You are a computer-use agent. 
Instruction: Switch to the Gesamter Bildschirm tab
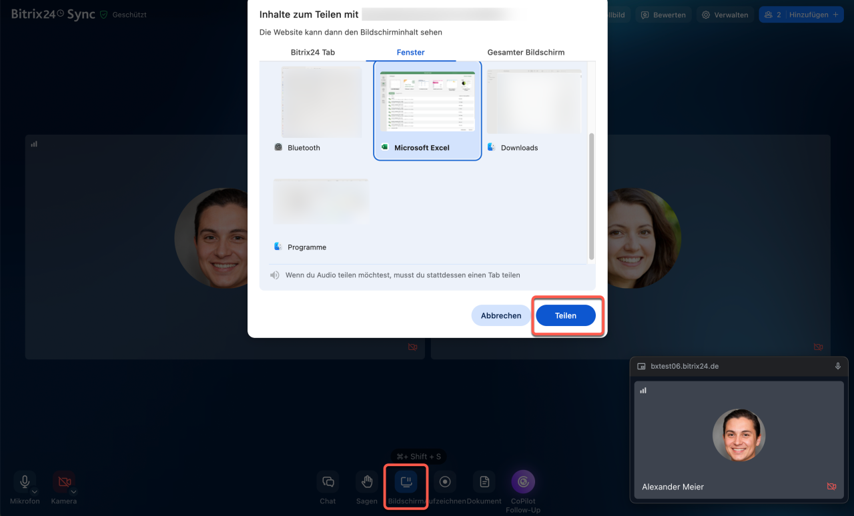pos(526,52)
